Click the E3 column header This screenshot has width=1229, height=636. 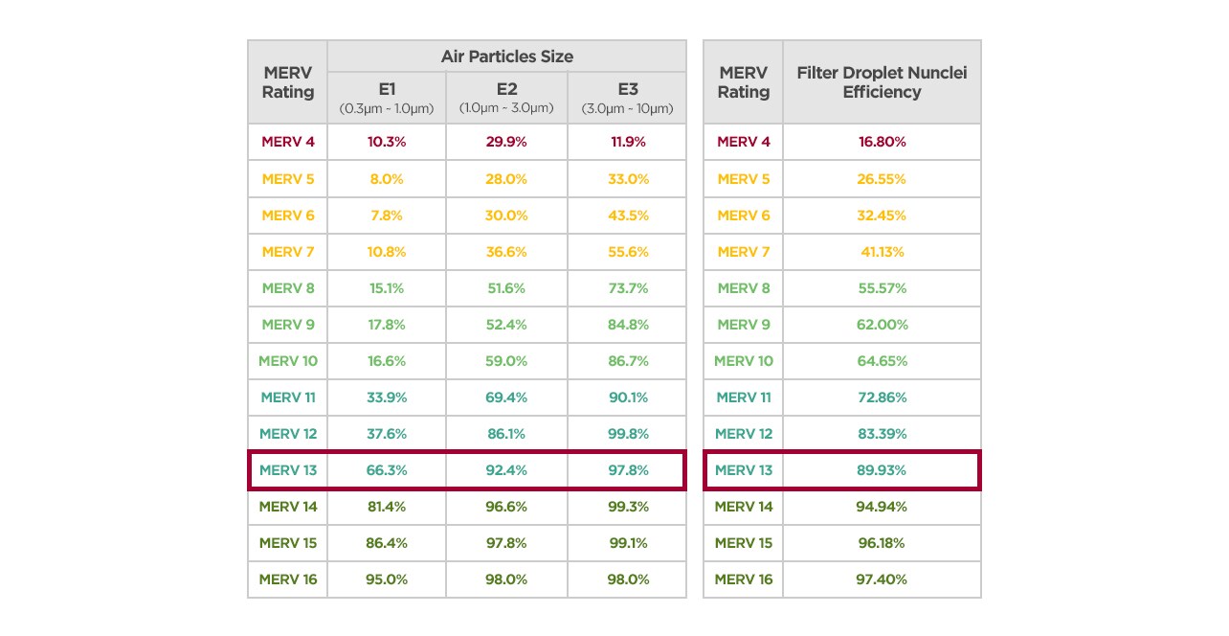[x=627, y=98]
